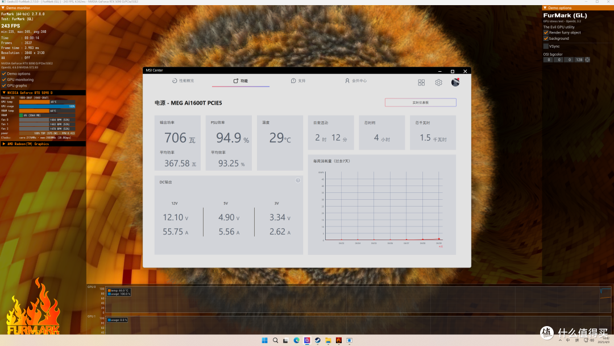Switch to MSI Center taskbar icon
The image size is (614, 346).
(x=307, y=340)
